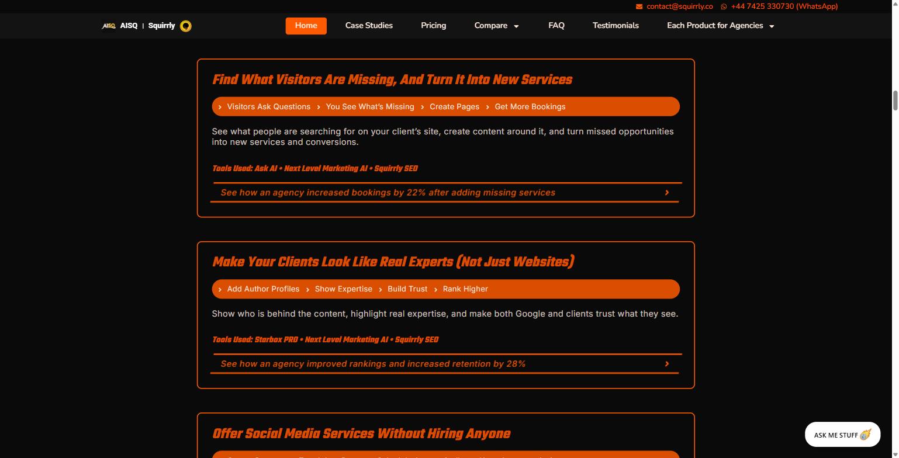Click the Compare dropdown caret

[516, 26]
